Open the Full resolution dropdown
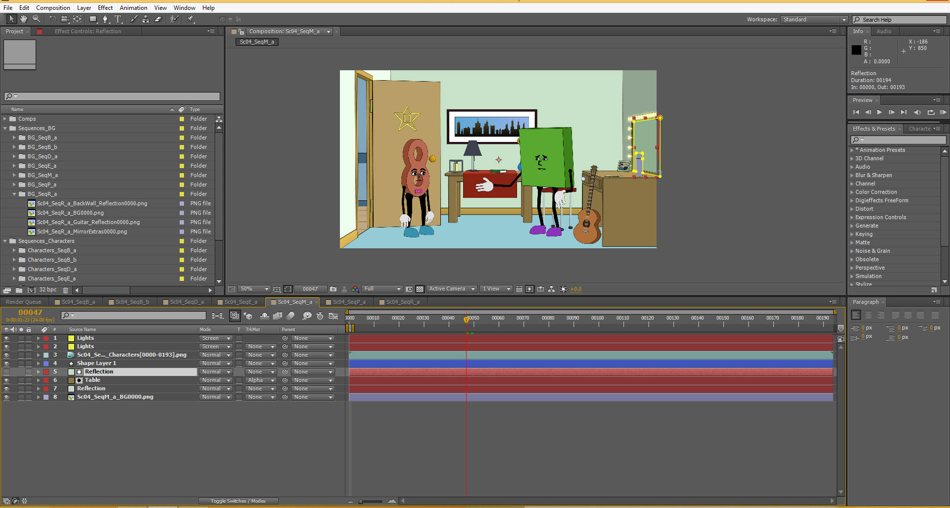Viewport: 950px width, 508px height. [382, 289]
